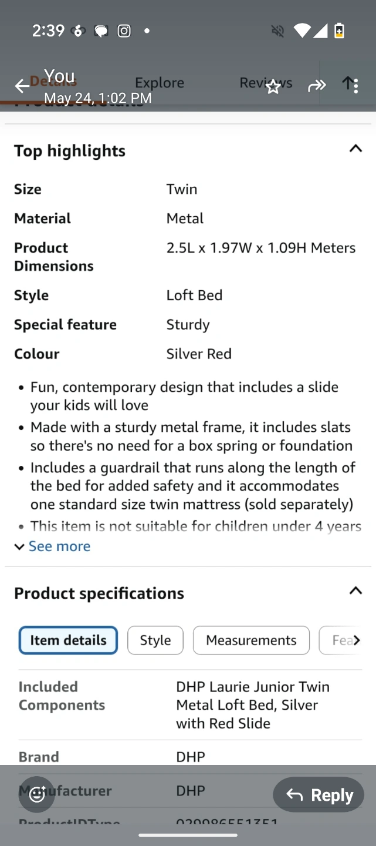Viewport: 376px width, 846px height.
Task: Expand See more bullet points
Action: click(x=53, y=546)
